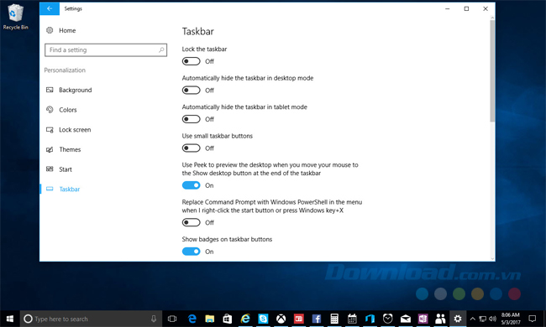Open the Skype taskbar icon
Image resolution: width=546 pixels, height=327 pixels.
(x=263, y=319)
